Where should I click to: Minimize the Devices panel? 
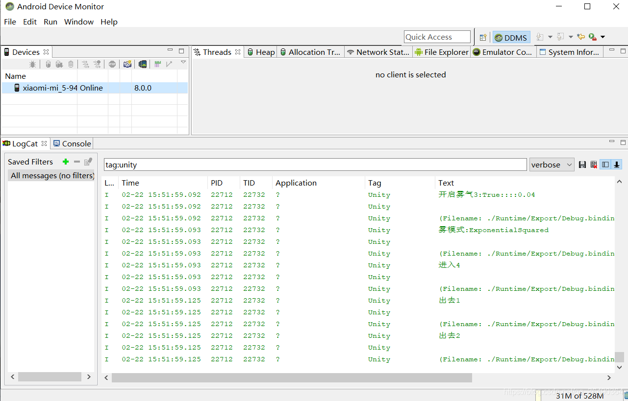click(x=170, y=50)
